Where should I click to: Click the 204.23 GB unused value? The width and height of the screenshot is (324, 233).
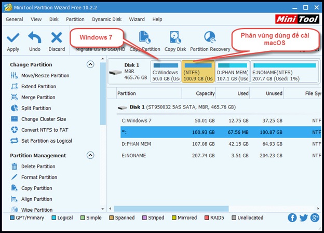point(271,156)
